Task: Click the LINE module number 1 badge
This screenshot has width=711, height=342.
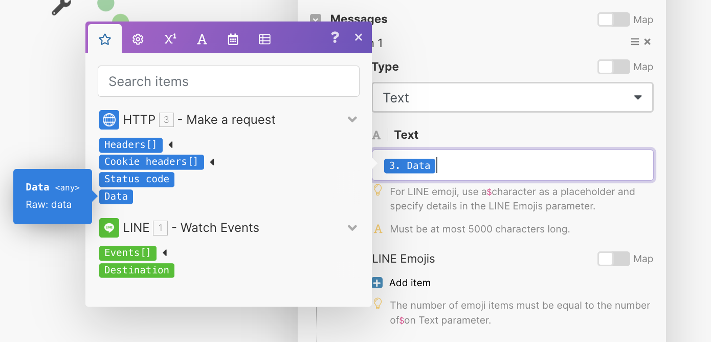Action: [x=160, y=228]
